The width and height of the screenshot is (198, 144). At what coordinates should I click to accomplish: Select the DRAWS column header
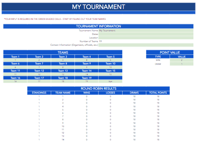134,93
